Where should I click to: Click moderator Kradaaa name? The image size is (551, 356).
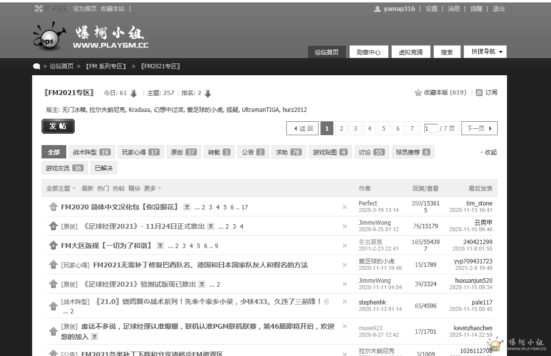click(139, 110)
